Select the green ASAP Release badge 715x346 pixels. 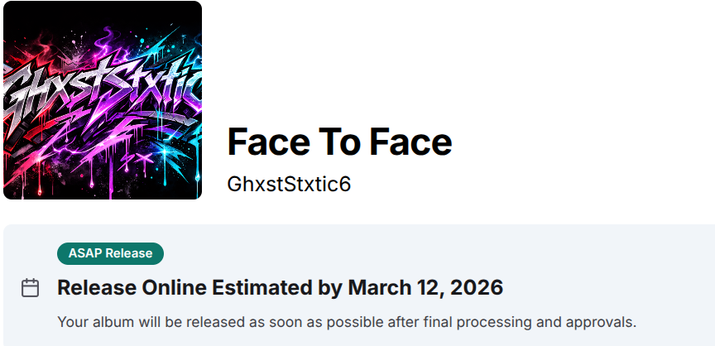(110, 253)
